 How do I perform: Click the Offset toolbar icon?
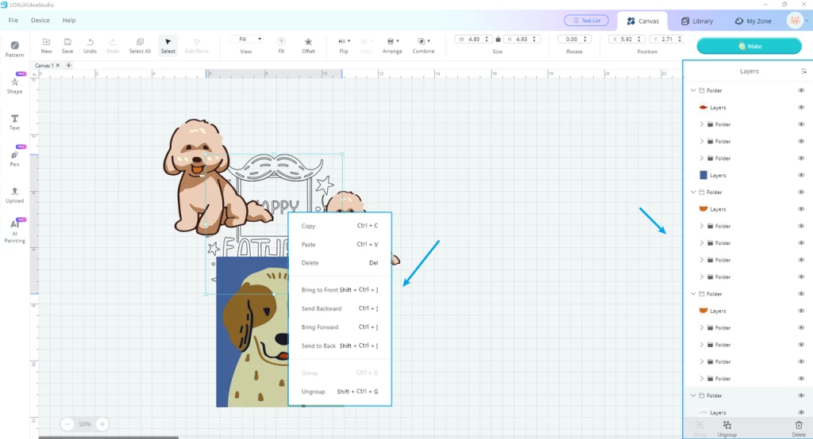[308, 45]
